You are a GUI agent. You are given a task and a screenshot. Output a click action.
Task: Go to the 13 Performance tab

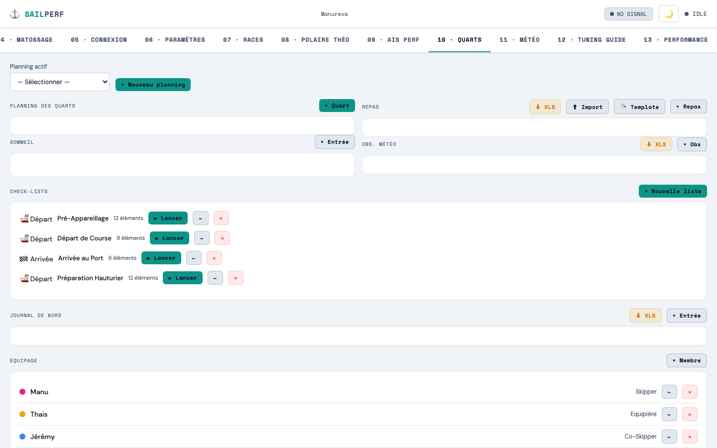point(676,40)
